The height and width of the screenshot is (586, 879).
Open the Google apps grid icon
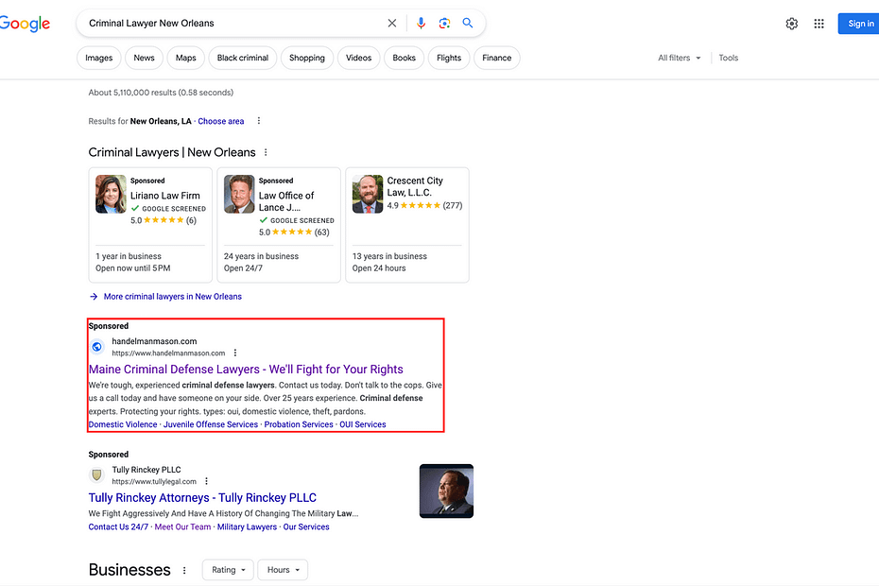(x=819, y=24)
